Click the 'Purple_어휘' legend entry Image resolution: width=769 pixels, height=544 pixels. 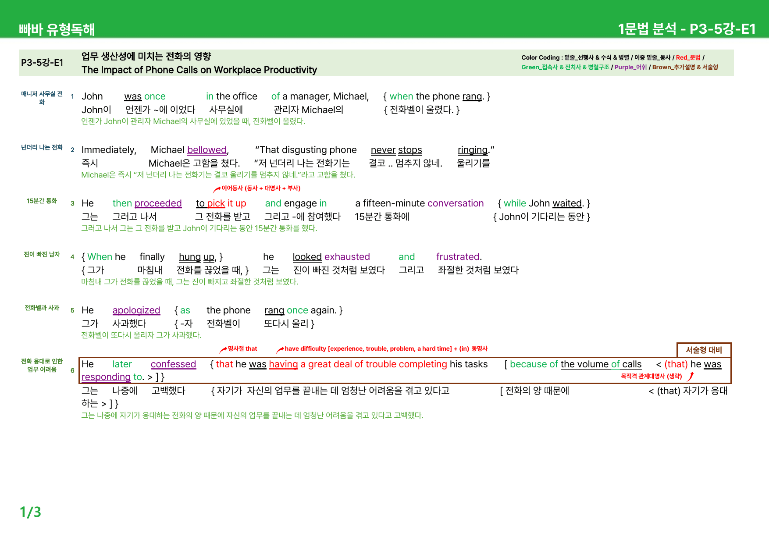[x=630, y=67]
